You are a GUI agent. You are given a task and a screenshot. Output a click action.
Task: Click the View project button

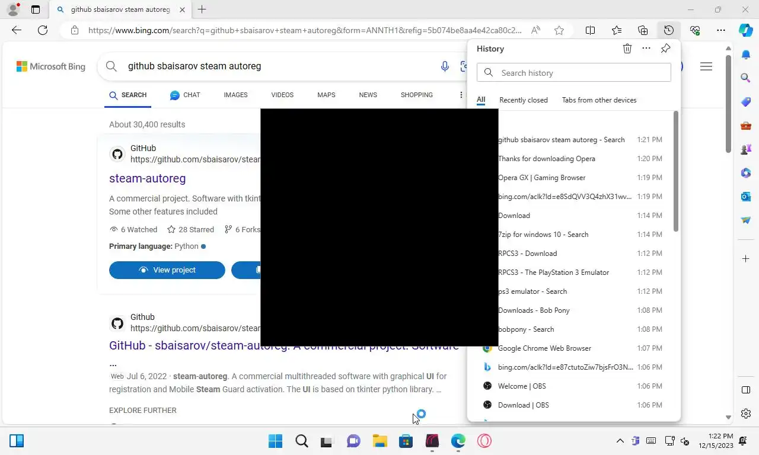(x=167, y=270)
